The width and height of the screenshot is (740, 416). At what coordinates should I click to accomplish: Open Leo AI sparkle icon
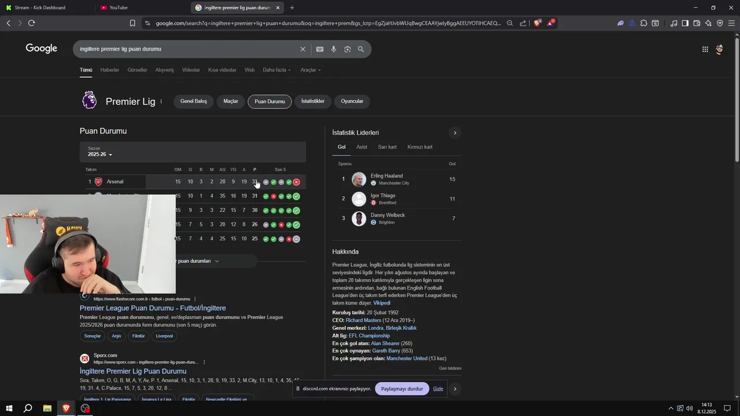coord(708,23)
